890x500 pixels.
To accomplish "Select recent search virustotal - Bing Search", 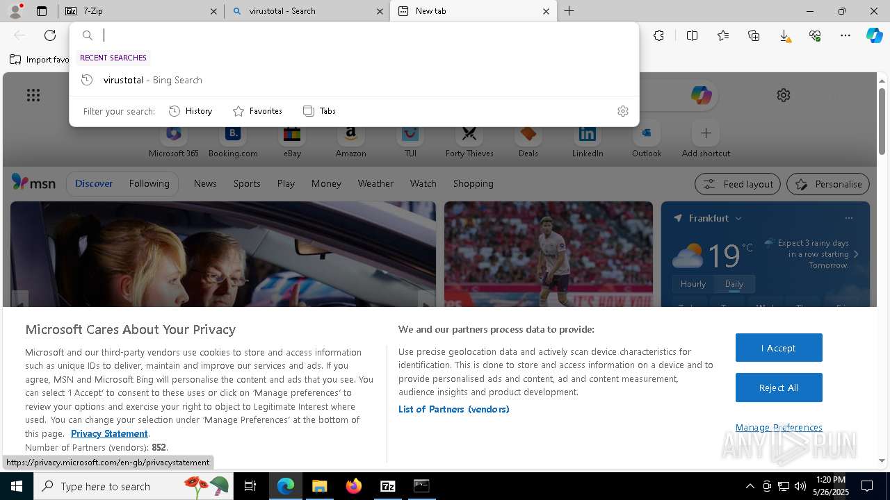I will point(354,80).
